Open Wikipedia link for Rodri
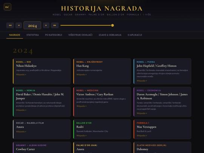 coord(82,136)
